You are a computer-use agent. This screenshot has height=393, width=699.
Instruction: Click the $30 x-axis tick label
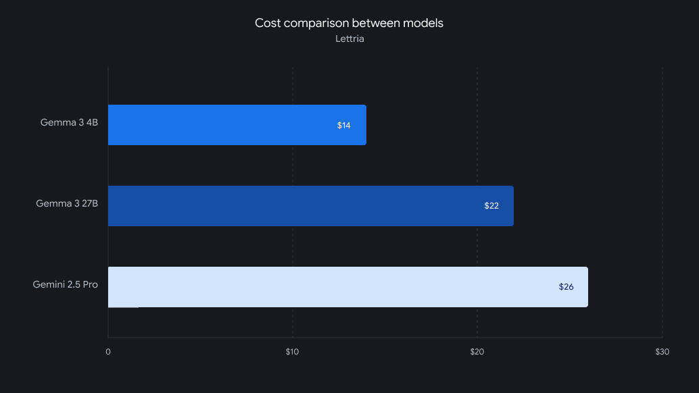662,352
